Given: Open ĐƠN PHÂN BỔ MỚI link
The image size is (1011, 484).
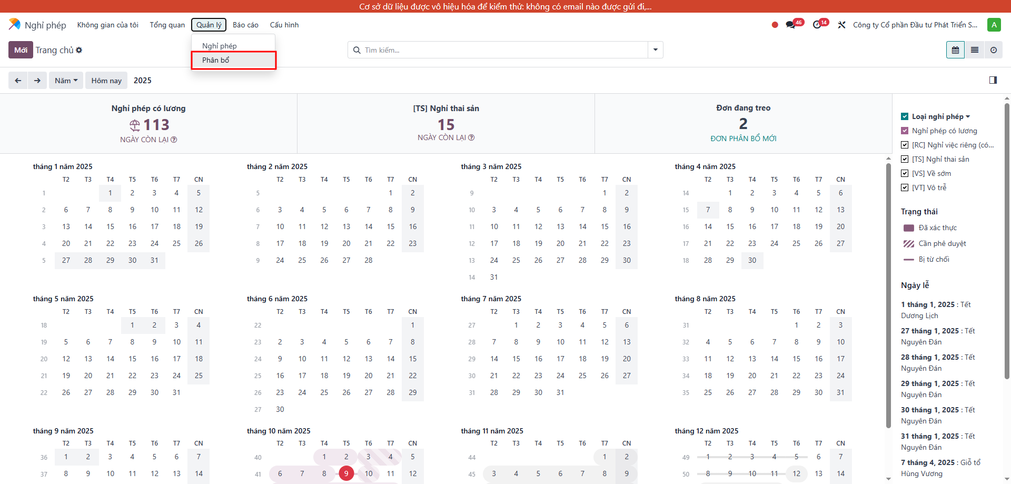Looking at the screenshot, I should pos(744,139).
